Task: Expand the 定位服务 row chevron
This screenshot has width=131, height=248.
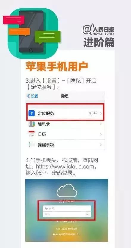Action: [101, 113]
